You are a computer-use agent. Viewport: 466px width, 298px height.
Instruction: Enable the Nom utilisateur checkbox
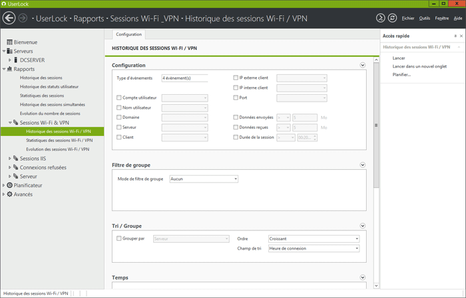119,108
